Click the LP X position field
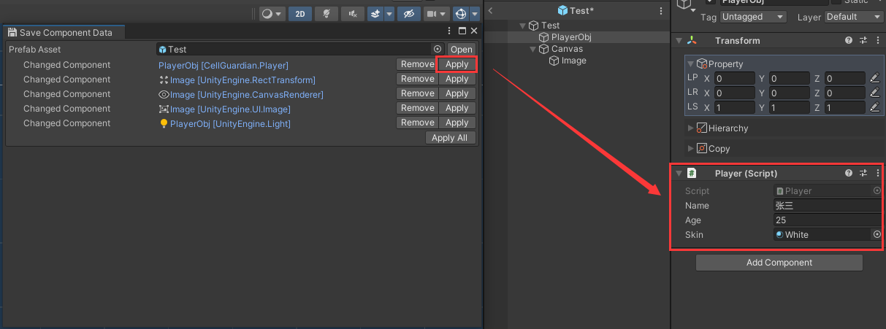The width and height of the screenshot is (886, 329). coord(735,78)
